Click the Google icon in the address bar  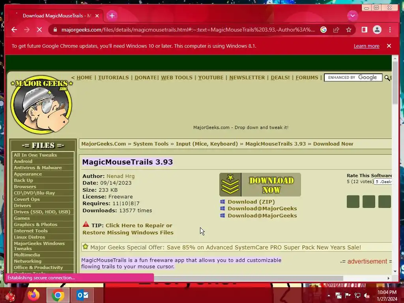324,30
